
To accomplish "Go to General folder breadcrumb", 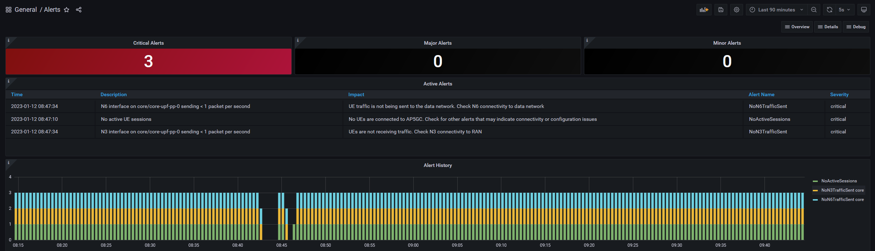I will 26,10.
